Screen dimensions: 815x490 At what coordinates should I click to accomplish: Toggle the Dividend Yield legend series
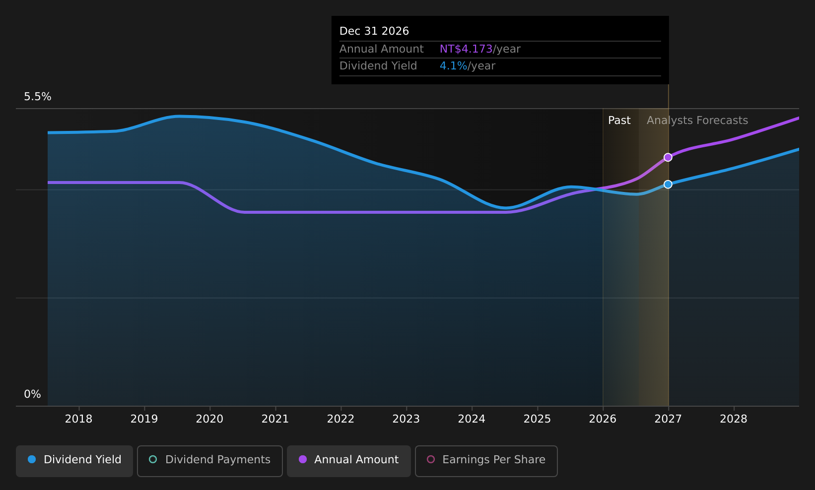tap(74, 461)
